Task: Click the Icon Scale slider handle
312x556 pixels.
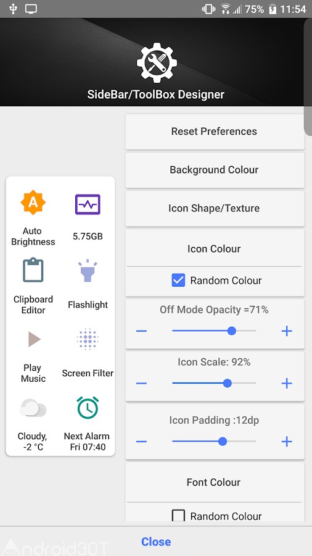Action: click(x=228, y=383)
